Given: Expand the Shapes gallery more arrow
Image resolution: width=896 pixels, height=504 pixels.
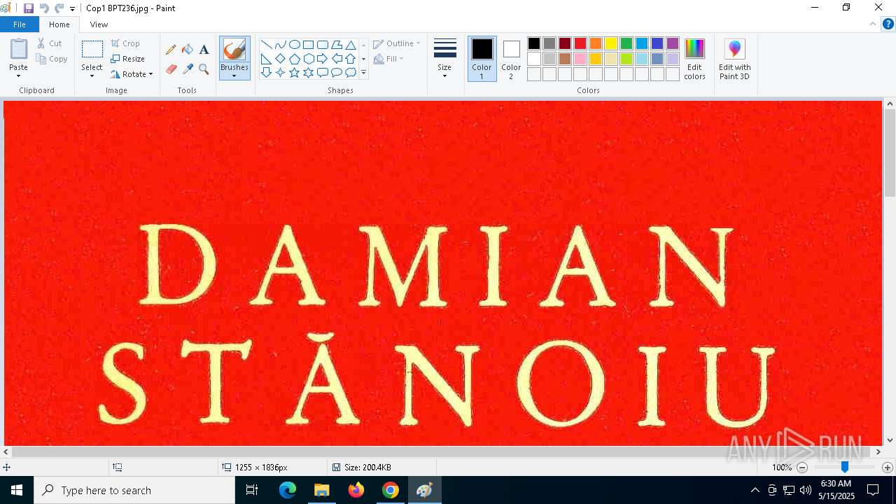Looking at the screenshot, I should click(363, 73).
